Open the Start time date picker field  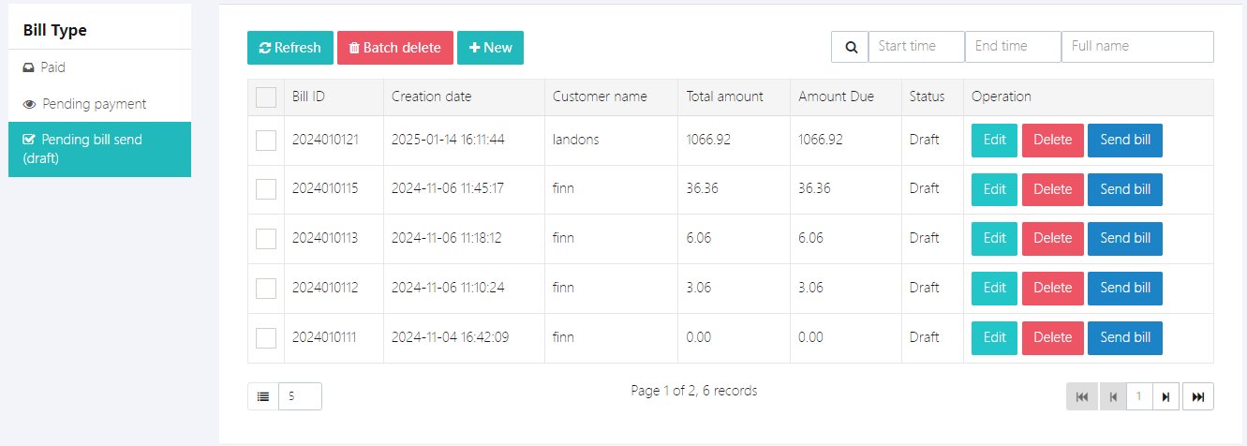coord(915,47)
